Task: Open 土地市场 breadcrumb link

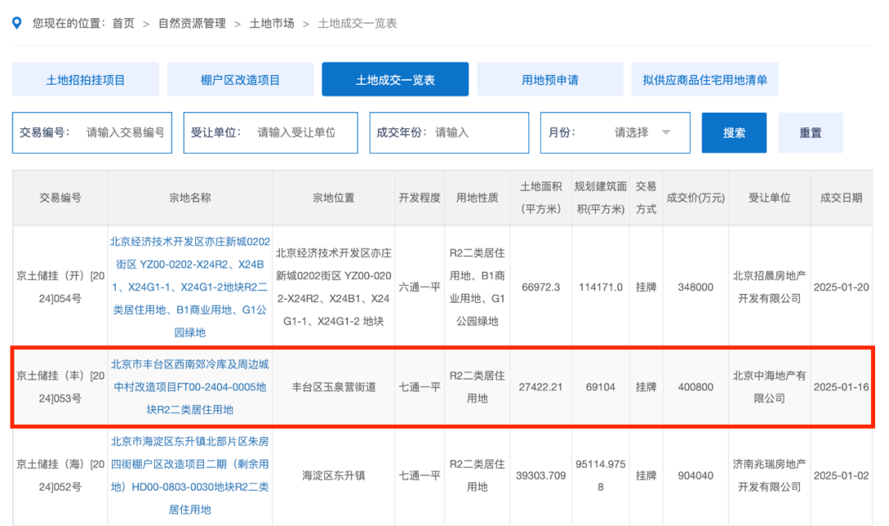Action: point(272,23)
